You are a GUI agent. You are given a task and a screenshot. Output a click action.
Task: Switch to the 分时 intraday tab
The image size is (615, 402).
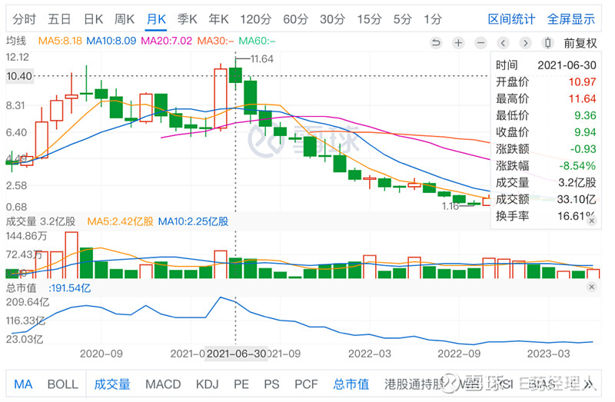(x=23, y=18)
